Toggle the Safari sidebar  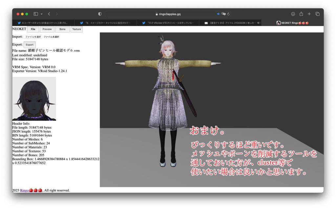pos(36,14)
